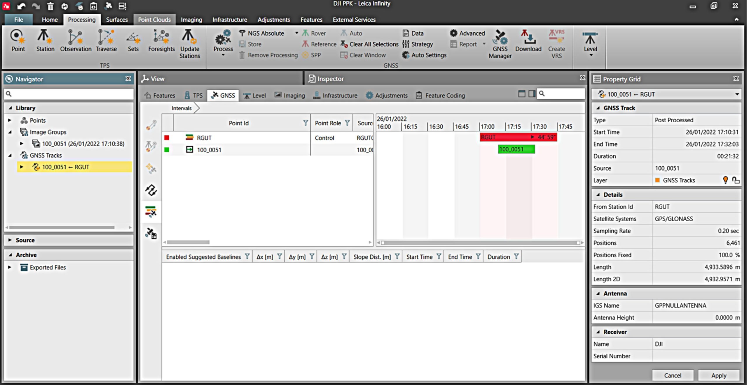This screenshot has width=747, height=385.
Task: Switch to the Point Clouds ribbon tab
Action: 154,20
